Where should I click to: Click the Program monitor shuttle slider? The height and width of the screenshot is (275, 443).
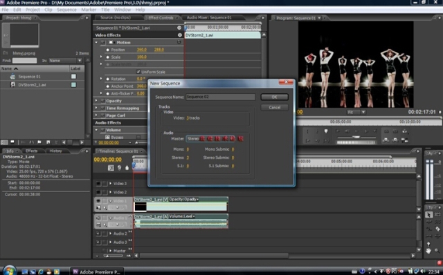[356, 137]
